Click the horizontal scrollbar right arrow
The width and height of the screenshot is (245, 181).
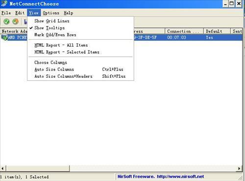pos(239,168)
